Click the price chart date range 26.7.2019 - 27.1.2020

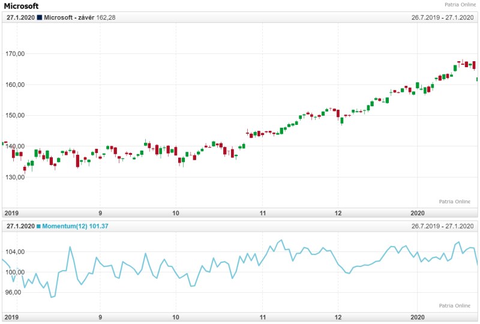point(442,17)
